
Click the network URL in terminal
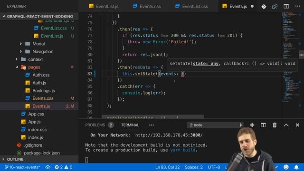coord(169,135)
